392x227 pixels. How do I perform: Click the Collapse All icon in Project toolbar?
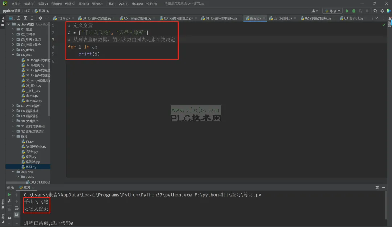click(x=32, y=18)
